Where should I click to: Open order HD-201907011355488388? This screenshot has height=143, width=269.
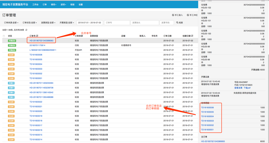pos(41,97)
